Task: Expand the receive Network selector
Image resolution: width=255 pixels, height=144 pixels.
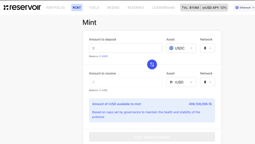Action: [x=208, y=82]
